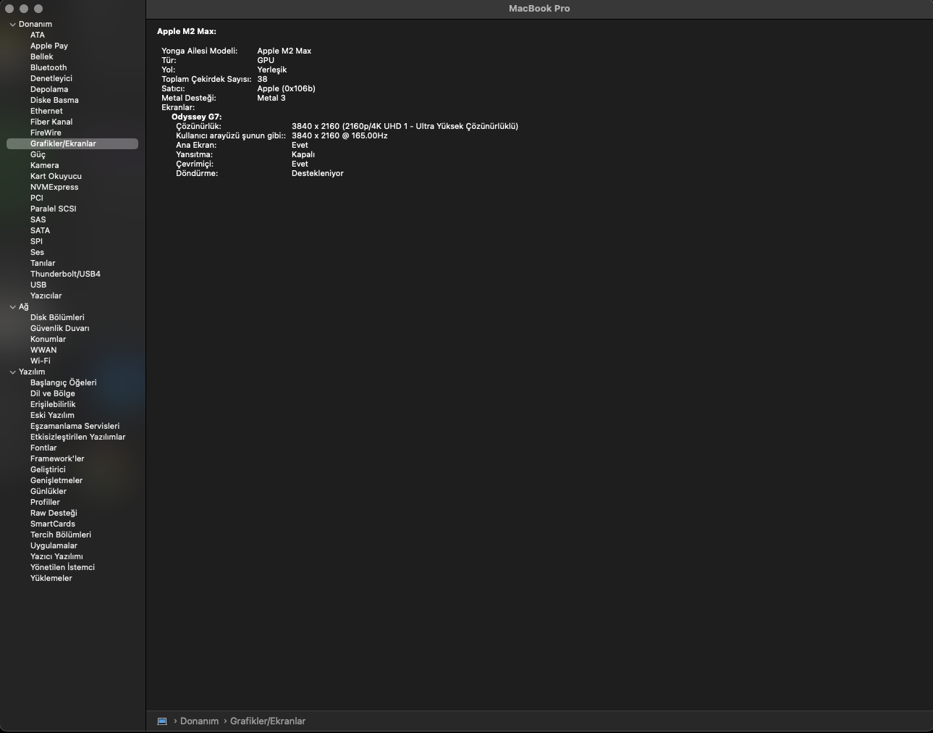Collapse the Yazılım section chevron
This screenshot has height=733, width=933.
pos(12,372)
